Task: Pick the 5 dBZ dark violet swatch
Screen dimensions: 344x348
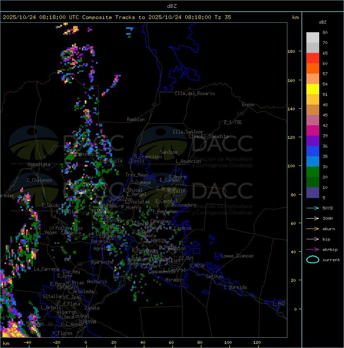Action: [313, 193]
